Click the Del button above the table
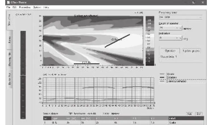 (199, 114)
